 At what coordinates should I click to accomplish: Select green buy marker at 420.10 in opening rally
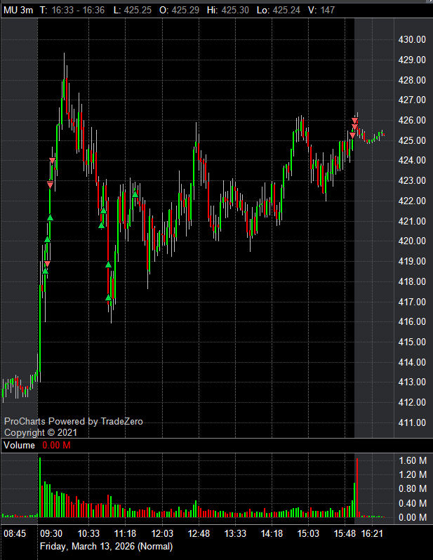pos(47,239)
